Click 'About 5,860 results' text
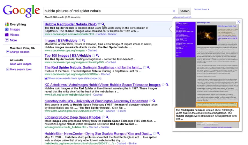248x145 pixels. coord(62,17)
